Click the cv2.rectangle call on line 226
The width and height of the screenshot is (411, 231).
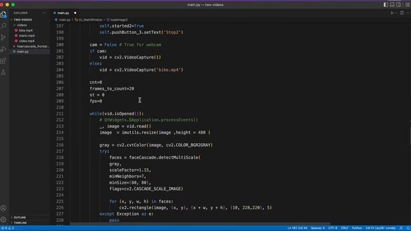pos(195,208)
